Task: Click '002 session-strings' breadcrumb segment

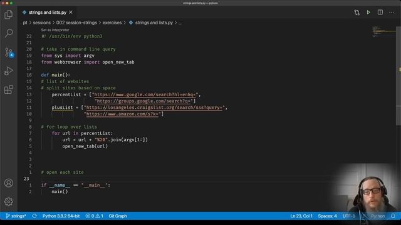Action: click(76, 22)
